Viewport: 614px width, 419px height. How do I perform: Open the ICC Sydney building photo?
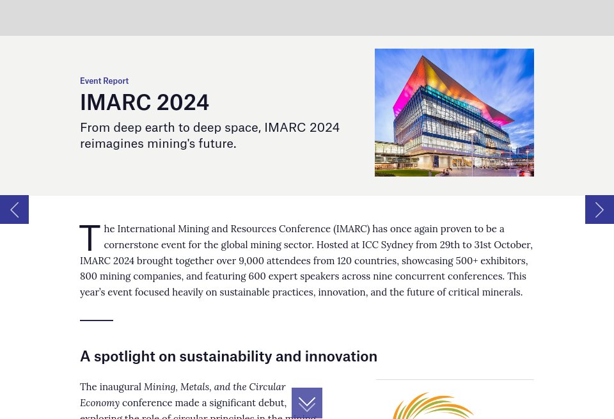[x=454, y=113]
